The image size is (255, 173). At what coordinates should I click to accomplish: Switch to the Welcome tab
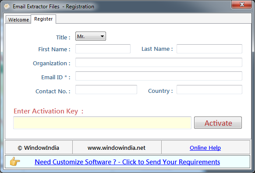[18, 20]
